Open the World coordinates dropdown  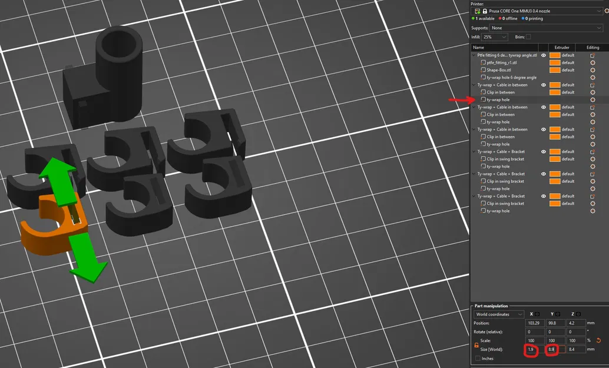click(x=499, y=314)
